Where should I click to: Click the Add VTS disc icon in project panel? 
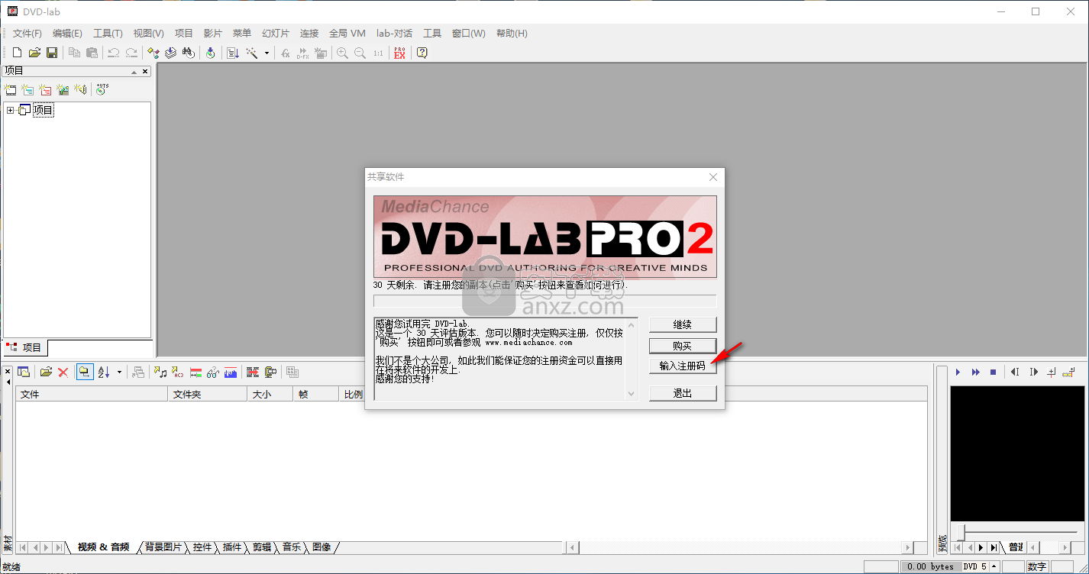coord(102,89)
